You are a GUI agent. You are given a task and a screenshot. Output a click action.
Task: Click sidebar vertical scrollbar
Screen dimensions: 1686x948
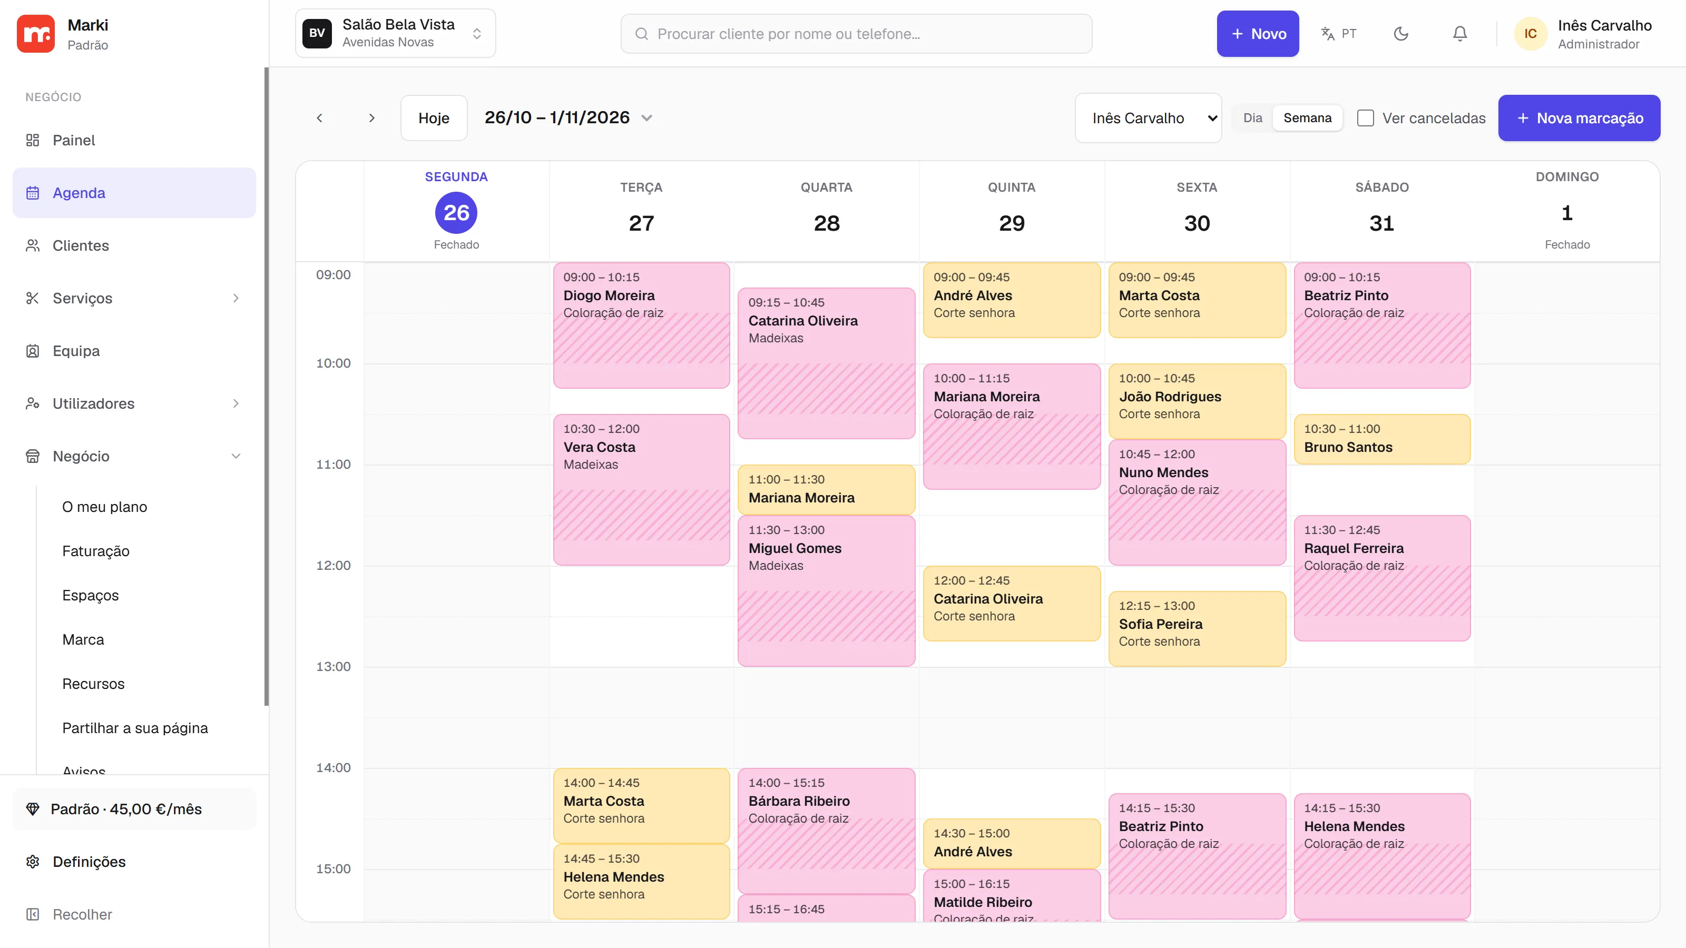[267, 386]
